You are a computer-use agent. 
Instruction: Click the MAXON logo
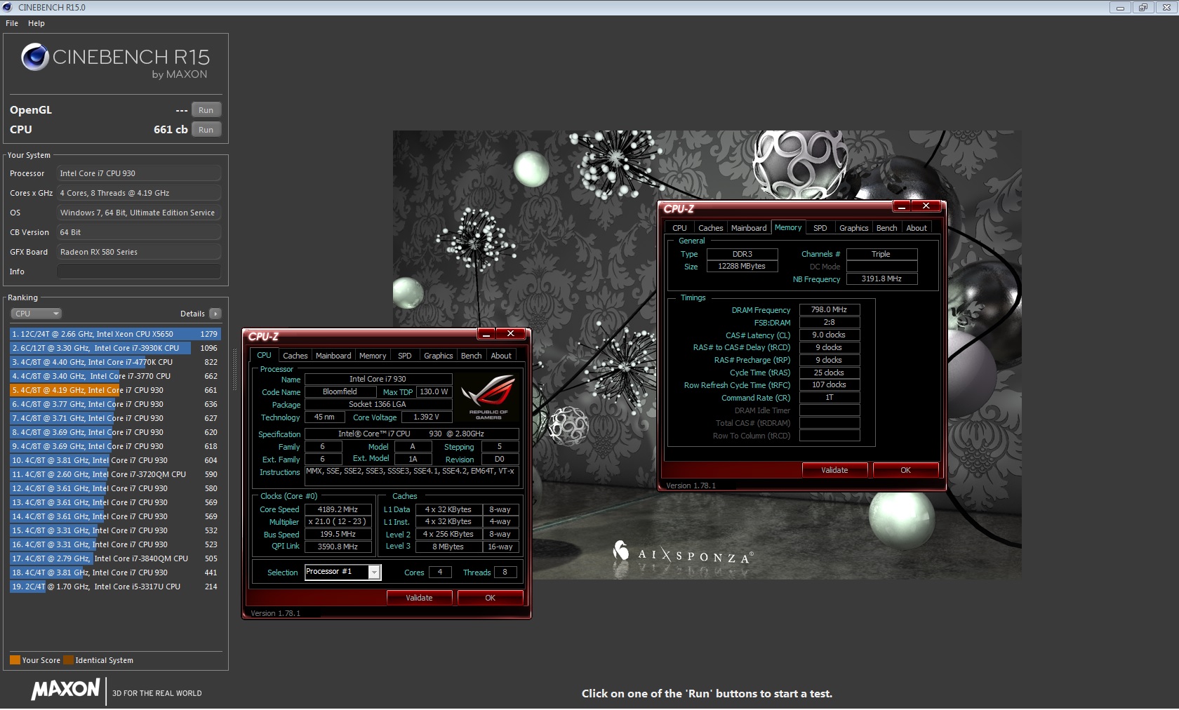pyautogui.click(x=66, y=690)
